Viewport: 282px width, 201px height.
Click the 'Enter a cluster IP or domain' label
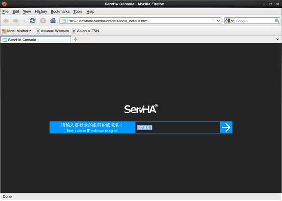point(92,131)
